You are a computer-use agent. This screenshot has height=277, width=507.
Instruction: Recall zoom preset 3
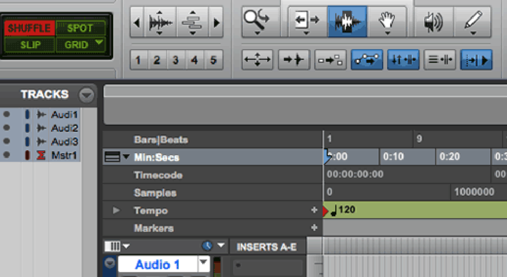[x=176, y=60]
